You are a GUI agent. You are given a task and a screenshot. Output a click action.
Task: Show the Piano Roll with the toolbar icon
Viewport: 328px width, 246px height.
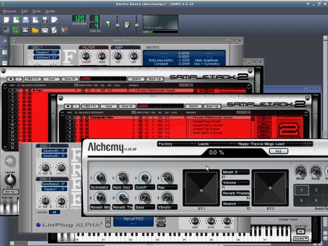click(x=26, y=30)
